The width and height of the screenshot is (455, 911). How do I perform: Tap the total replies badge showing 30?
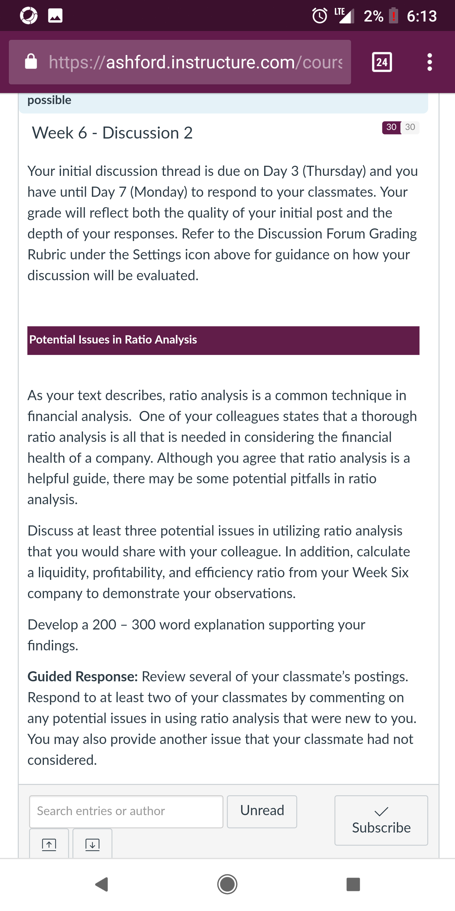coord(410,127)
